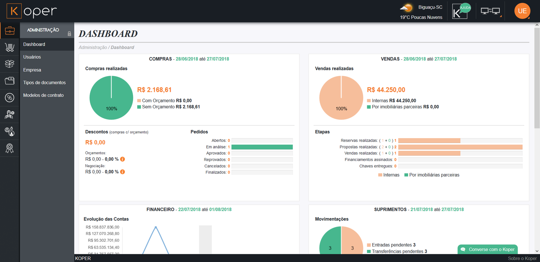The height and width of the screenshot is (262, 540).
Task: Click the Koper Ajuda help icon
Action: coord(460,11)
